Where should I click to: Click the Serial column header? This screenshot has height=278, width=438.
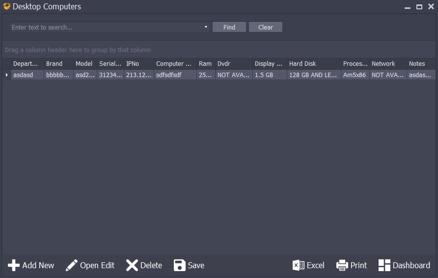(x=110, y=64)
